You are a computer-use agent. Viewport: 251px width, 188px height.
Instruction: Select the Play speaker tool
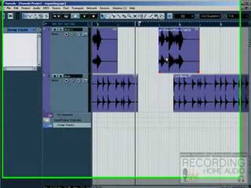156,16
